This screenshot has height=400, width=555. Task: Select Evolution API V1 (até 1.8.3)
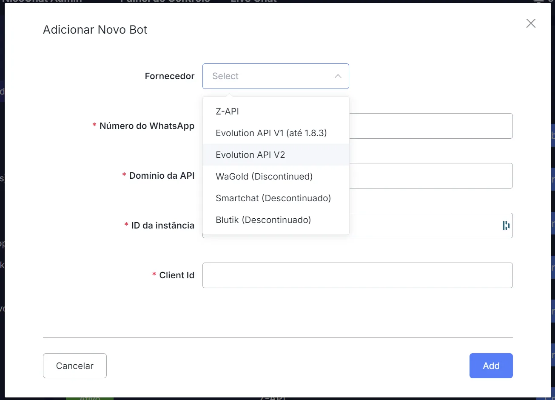276,133
